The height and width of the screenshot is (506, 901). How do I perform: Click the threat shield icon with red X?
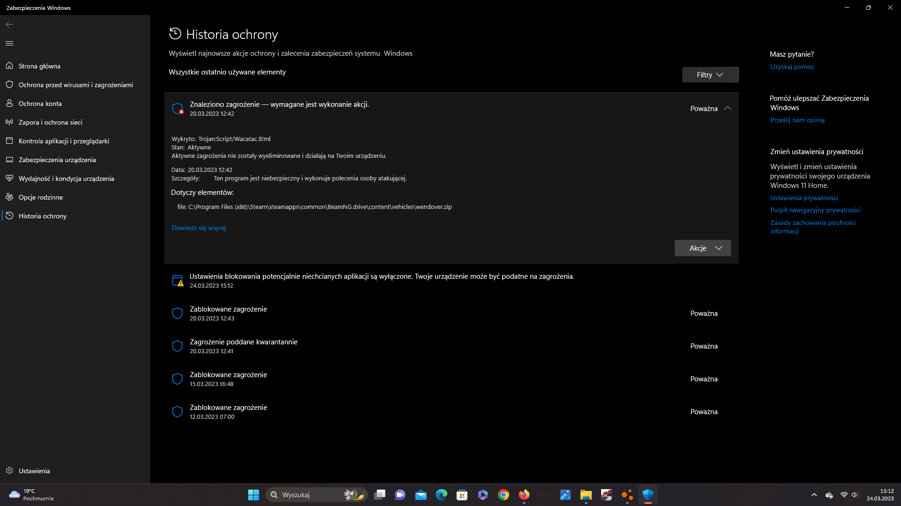pyautogui.click(x=178, y=108)
